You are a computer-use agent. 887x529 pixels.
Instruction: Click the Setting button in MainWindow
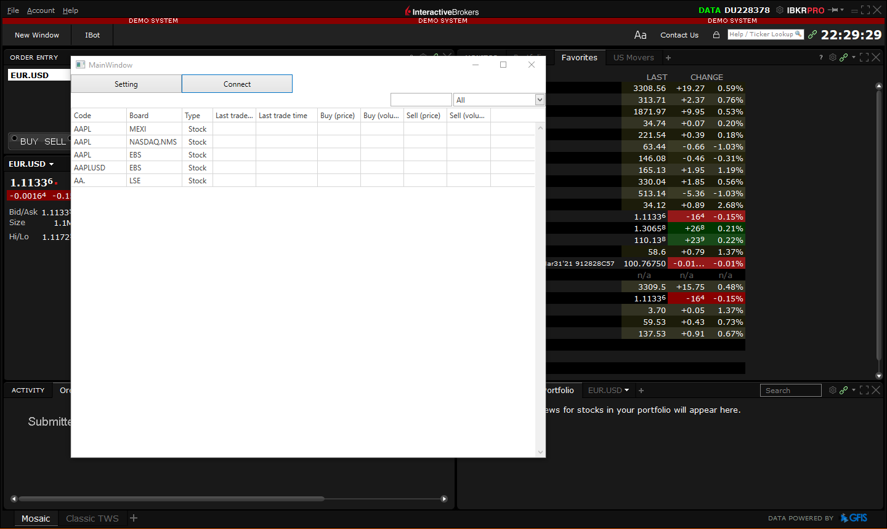coord(126,84)
